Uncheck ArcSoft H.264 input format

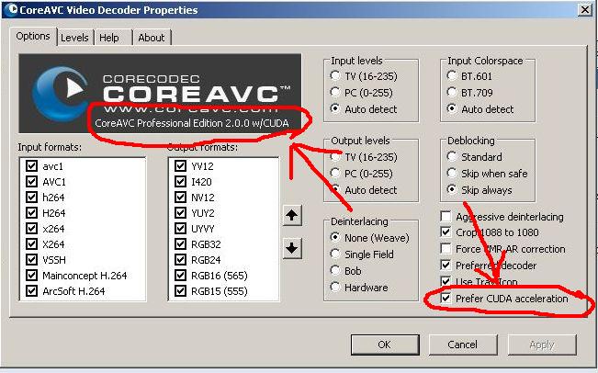tap(31, 291)
